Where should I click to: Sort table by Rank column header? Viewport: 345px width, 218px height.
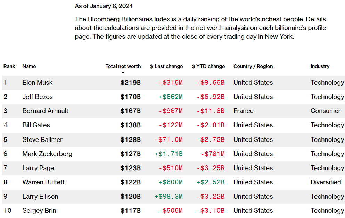point(9,66)
